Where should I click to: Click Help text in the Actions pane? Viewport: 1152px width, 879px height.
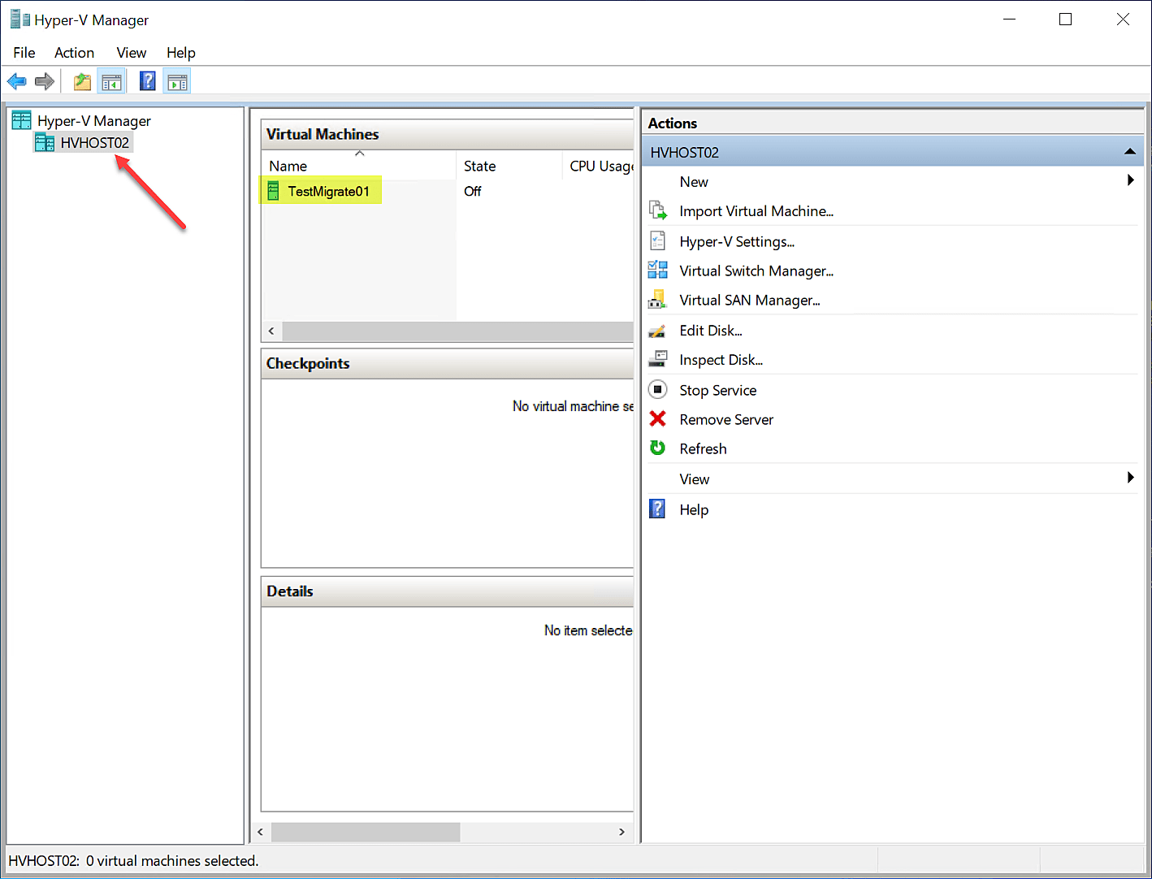point(694,510)
